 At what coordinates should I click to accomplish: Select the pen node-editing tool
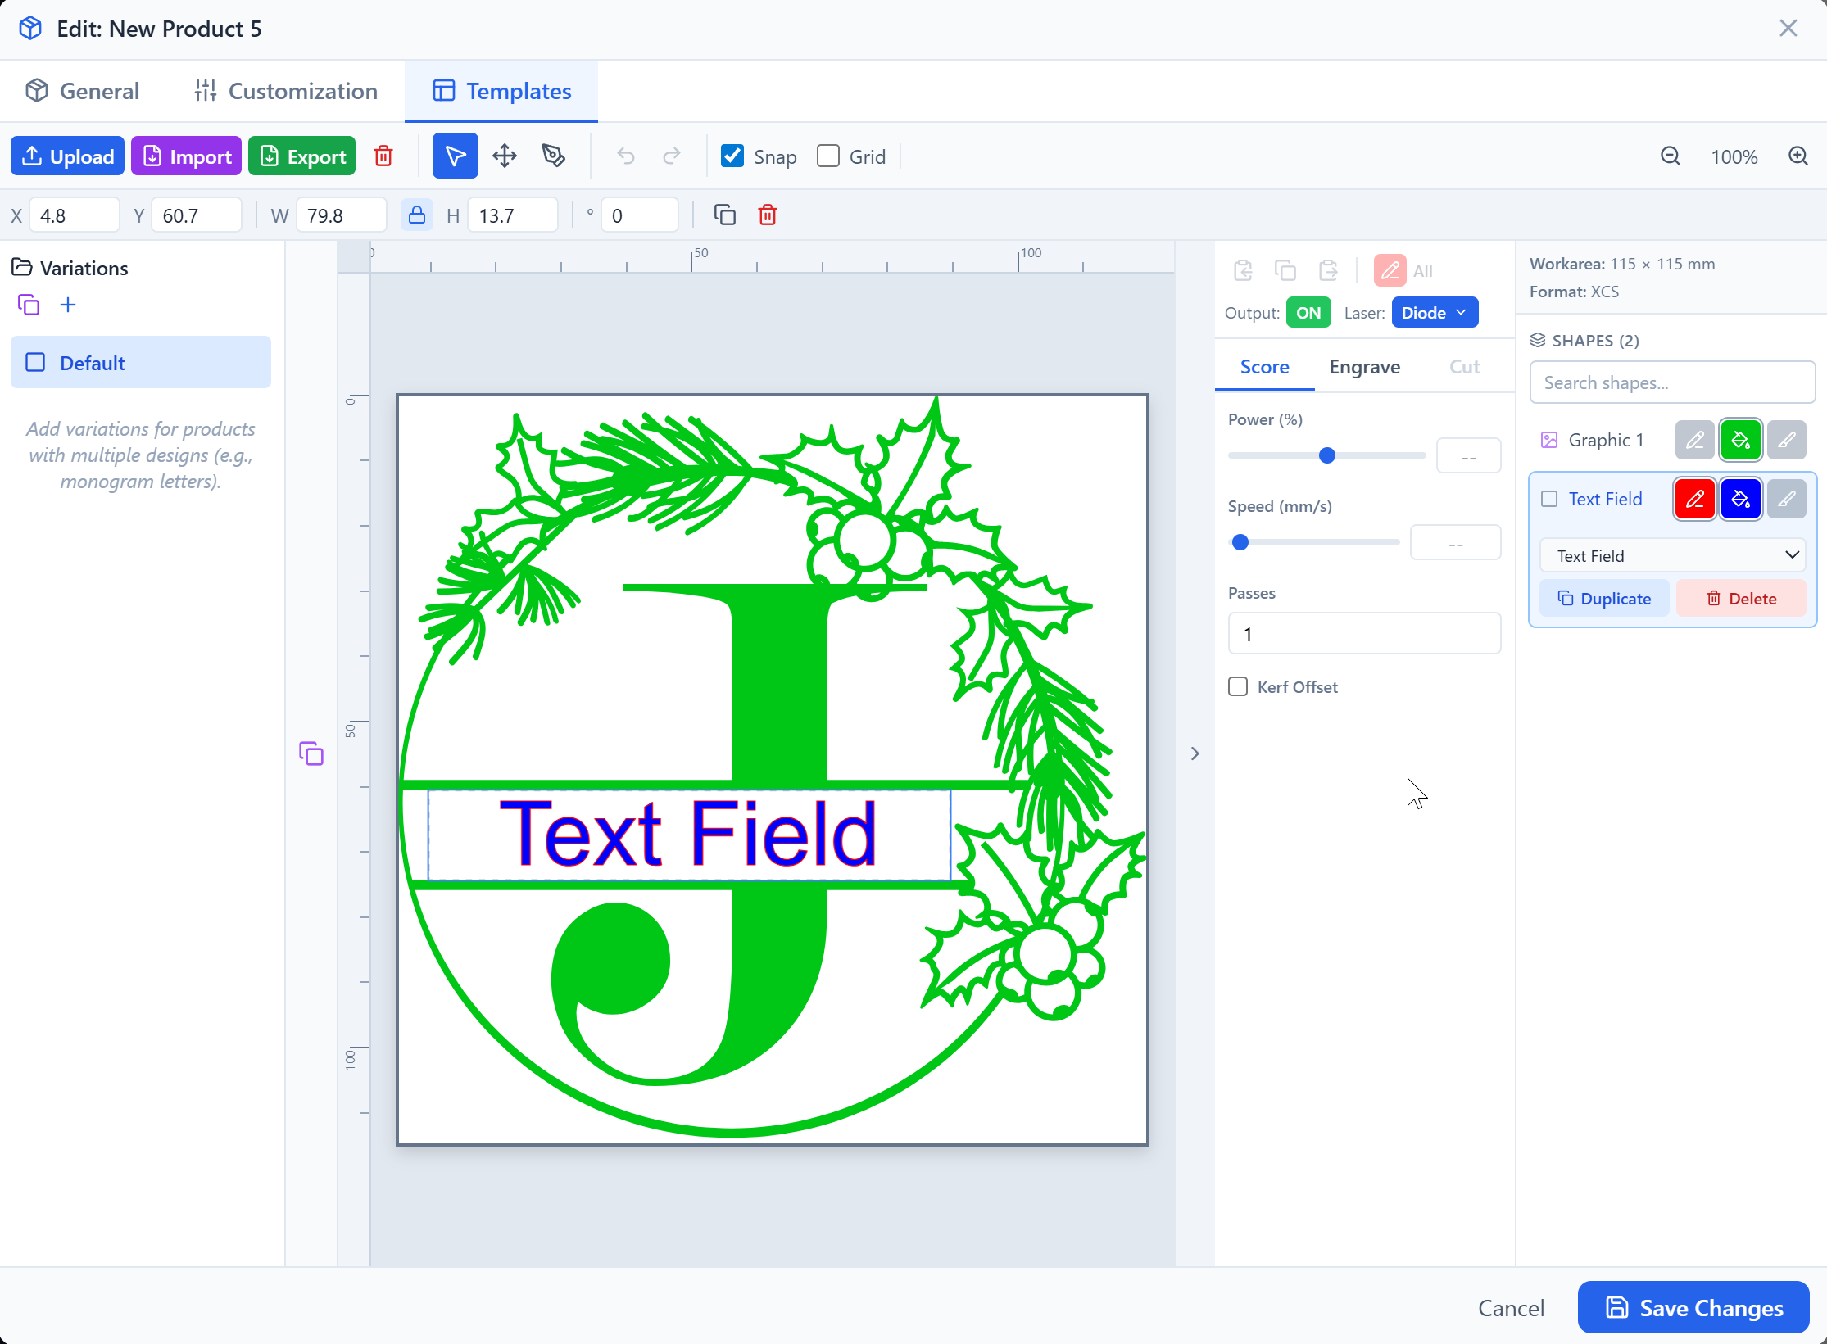(x=554, y=156)
